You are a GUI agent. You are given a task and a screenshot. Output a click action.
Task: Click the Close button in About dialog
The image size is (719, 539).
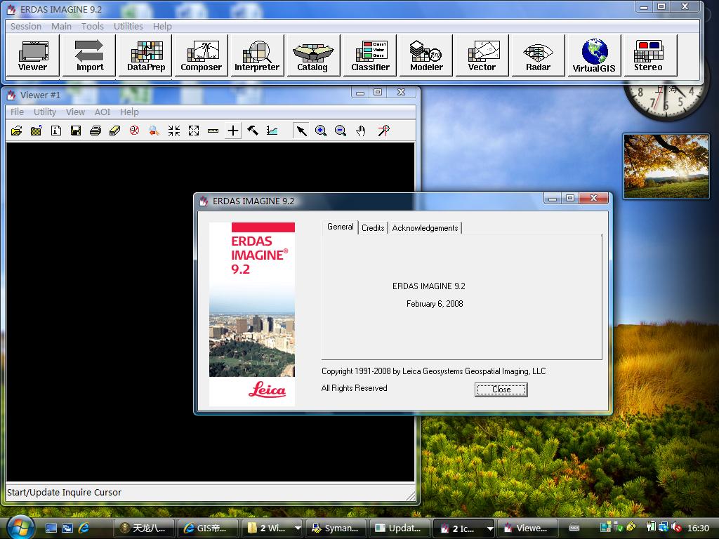(x=501, y=390)
